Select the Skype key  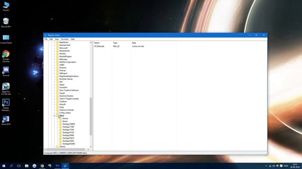[62, 84]
